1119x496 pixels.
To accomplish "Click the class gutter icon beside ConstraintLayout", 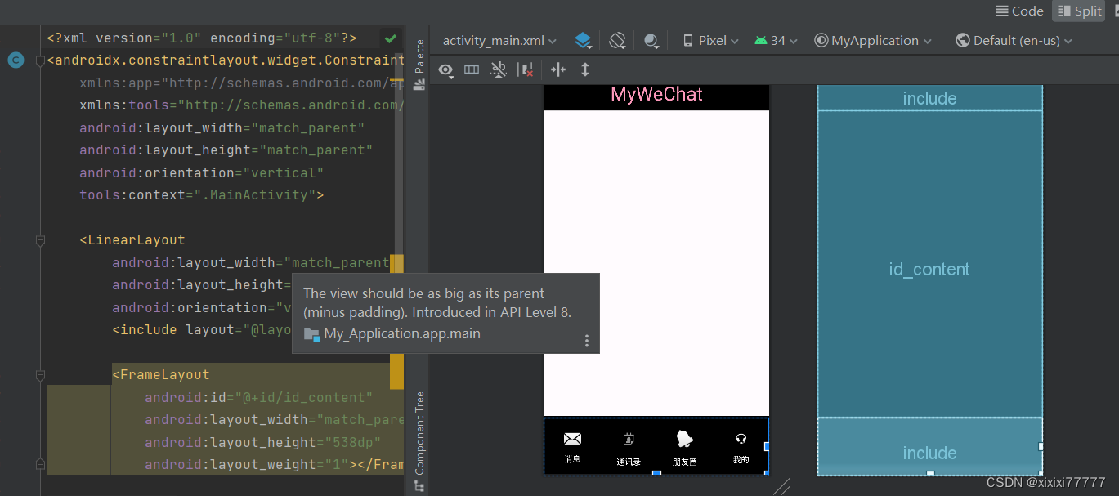I will [16, 60].
